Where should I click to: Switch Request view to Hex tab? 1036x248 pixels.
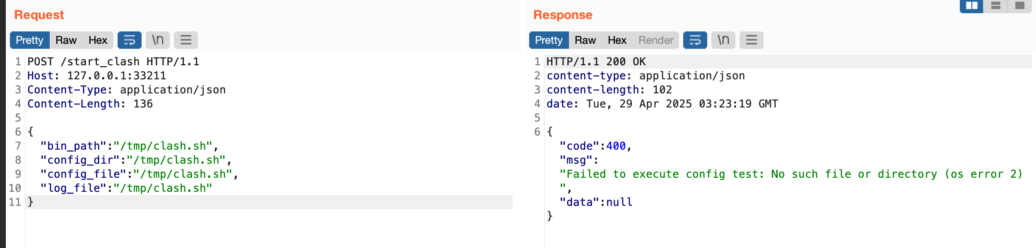(98, 40)
